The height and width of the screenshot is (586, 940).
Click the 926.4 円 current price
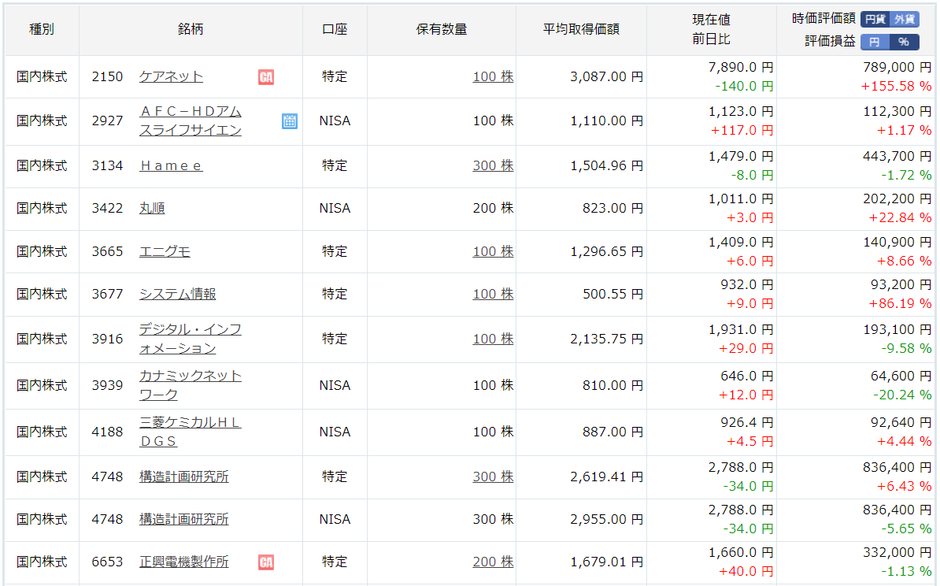[x=747, y=422]
